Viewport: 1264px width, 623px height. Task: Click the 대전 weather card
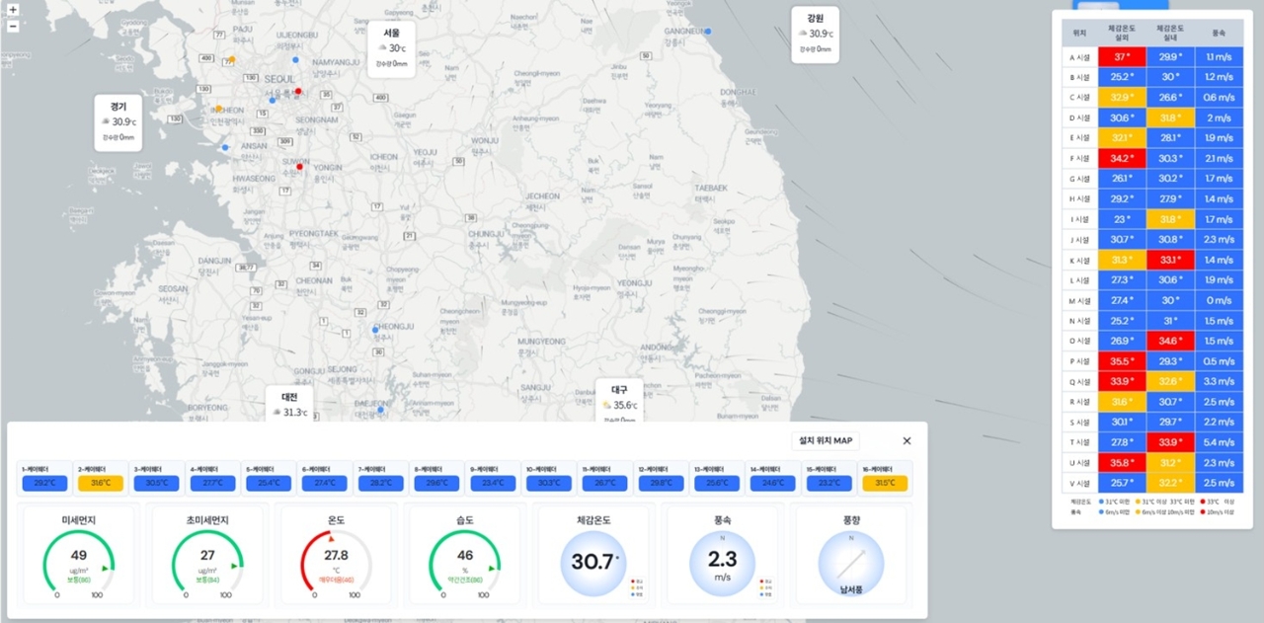click(289, 405)
